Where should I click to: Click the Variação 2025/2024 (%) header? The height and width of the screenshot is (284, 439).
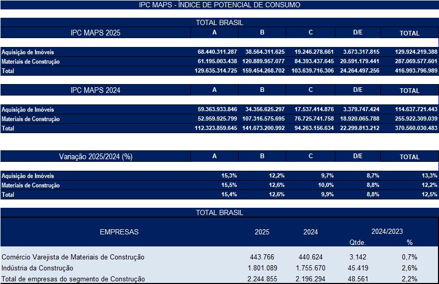click(95, 157)
